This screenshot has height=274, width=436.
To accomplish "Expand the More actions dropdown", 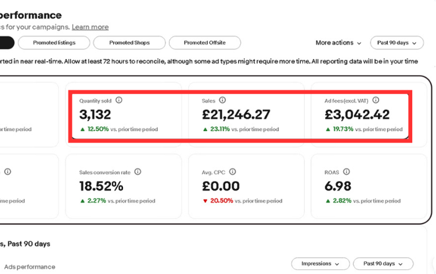I will (338, 43).
